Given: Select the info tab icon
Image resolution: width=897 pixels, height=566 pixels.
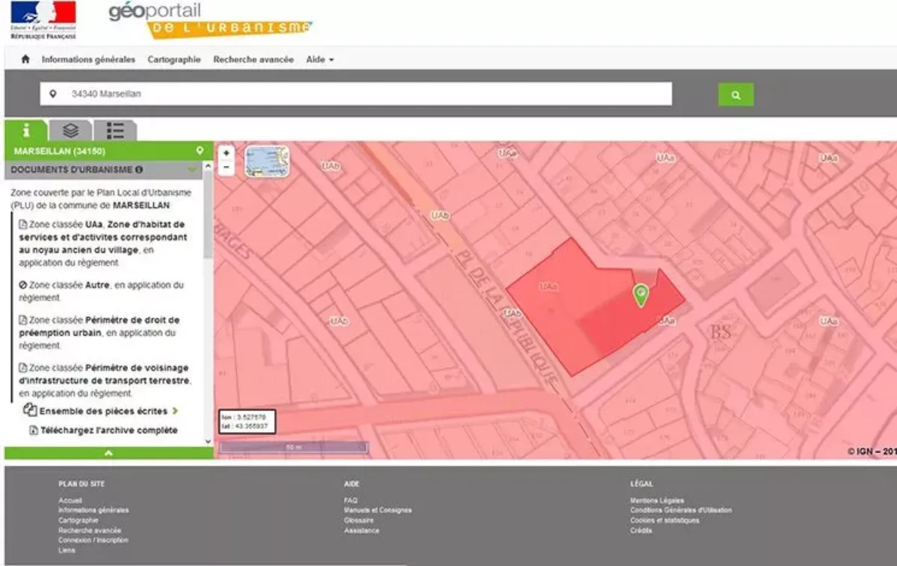Looking at the screenshot, I should click(x=26, y=130).
